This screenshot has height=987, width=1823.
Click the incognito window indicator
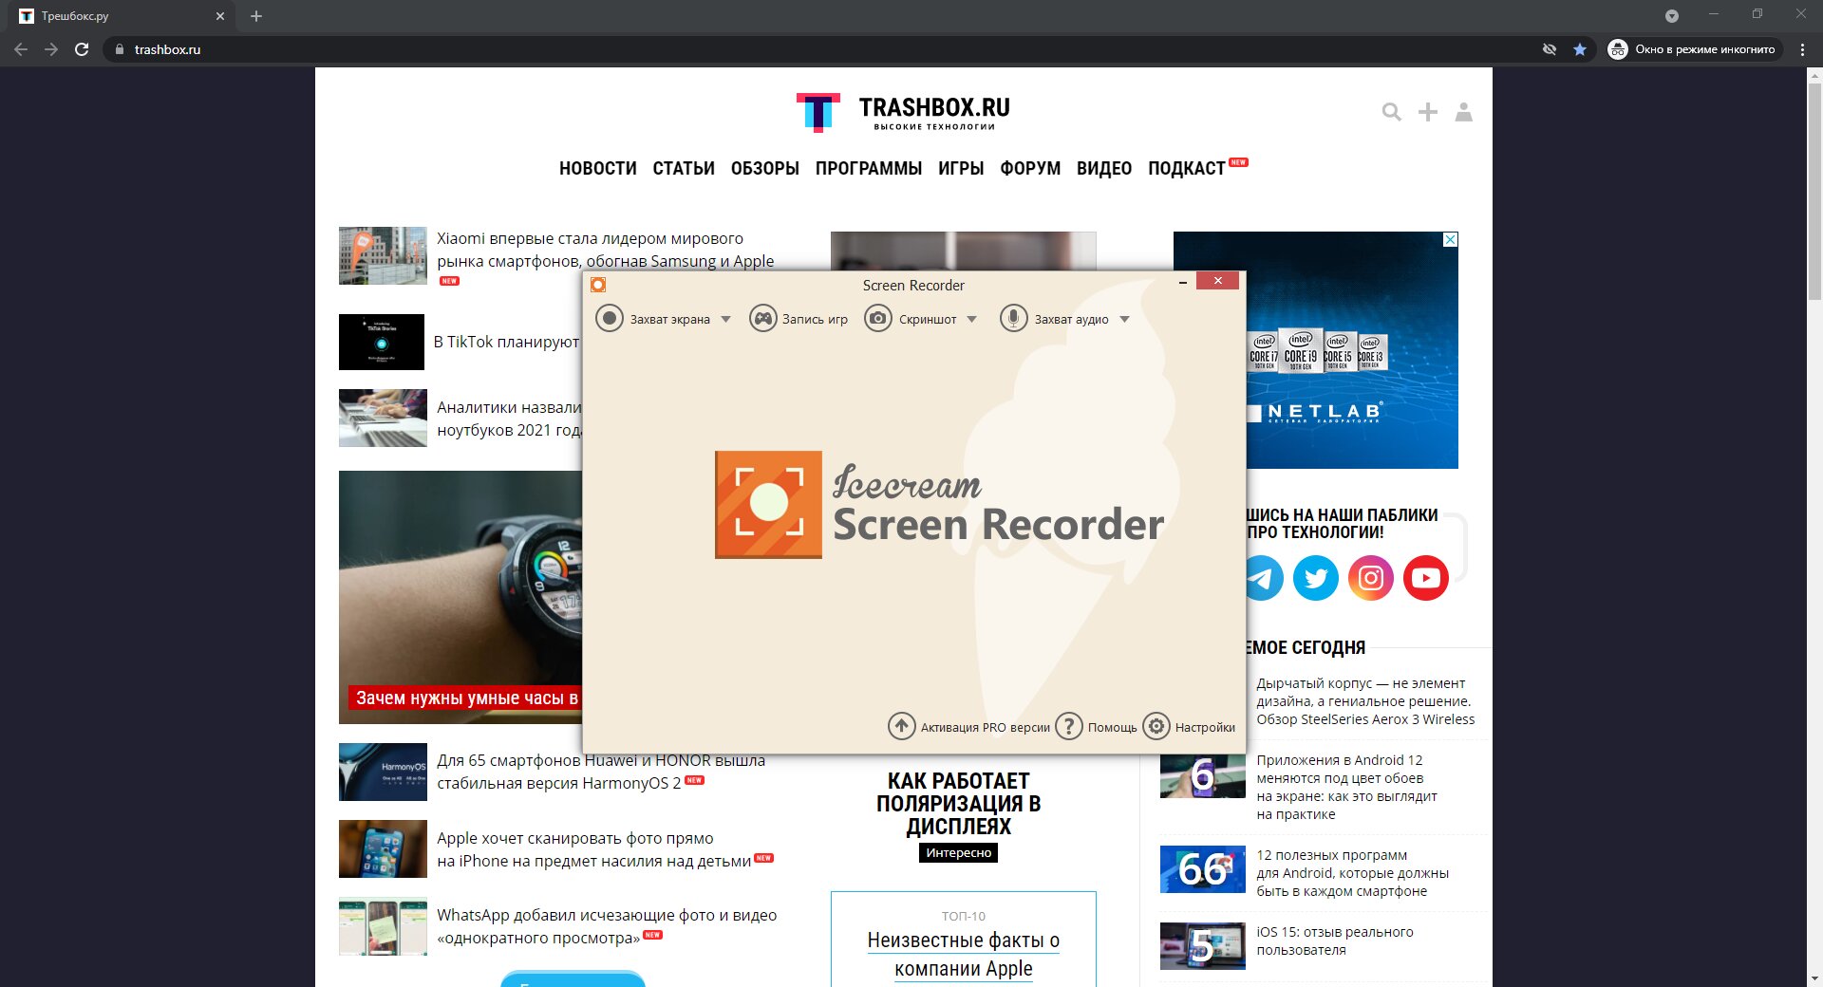click(x=1694, y=49)
